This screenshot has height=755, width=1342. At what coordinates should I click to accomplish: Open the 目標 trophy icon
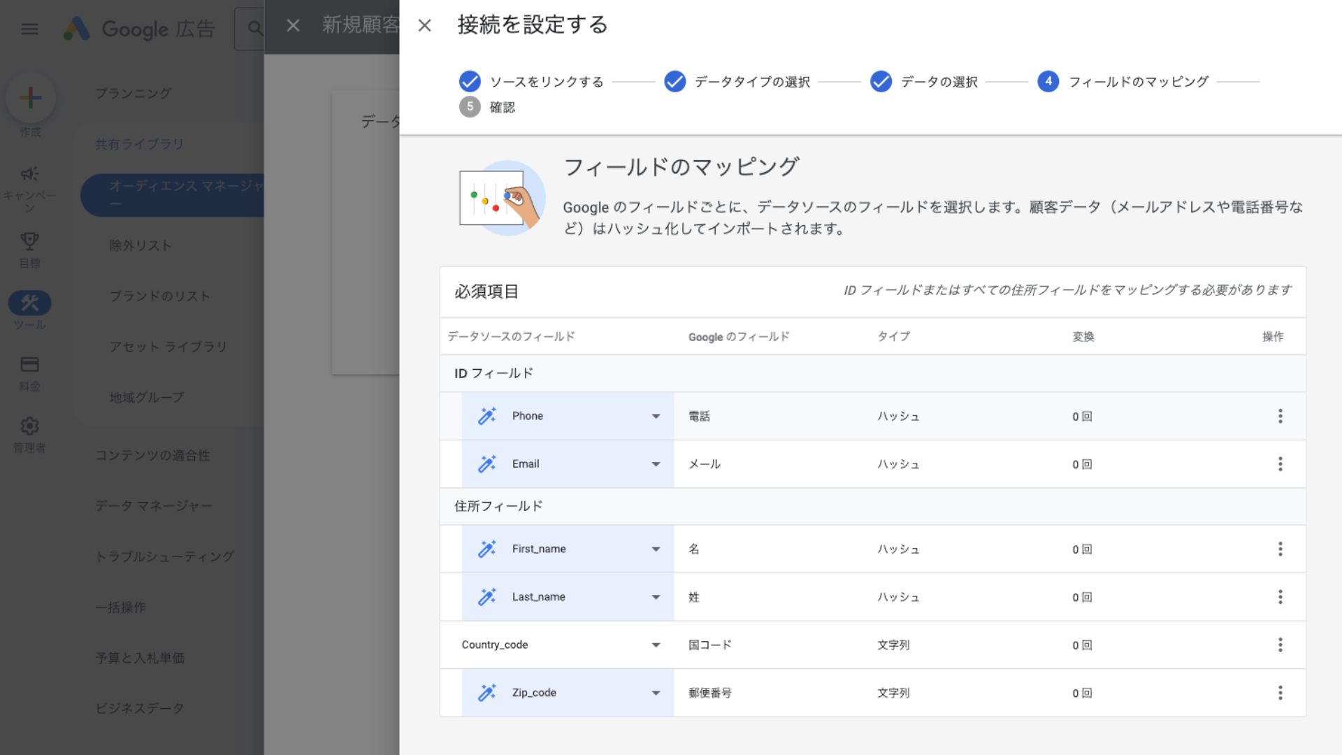pos(29,241)
